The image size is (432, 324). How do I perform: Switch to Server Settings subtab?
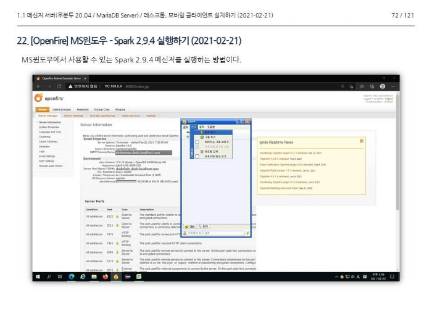click(x=73, y=116)
